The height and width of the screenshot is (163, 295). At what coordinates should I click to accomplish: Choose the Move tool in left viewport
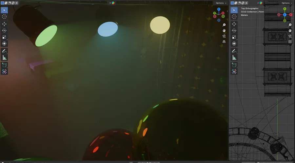click(x=4, y=24)
